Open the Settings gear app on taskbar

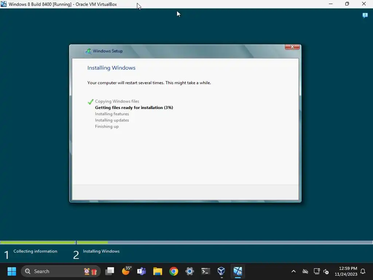(189, 271)
